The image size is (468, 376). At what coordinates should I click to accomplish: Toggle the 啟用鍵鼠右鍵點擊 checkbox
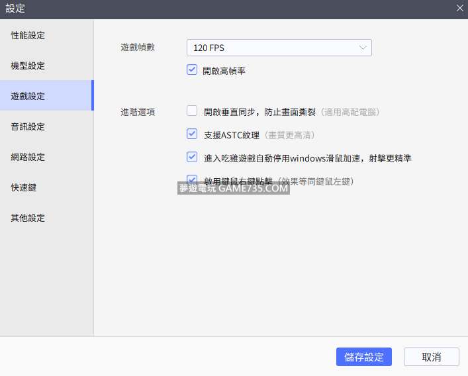coord(192,179)
